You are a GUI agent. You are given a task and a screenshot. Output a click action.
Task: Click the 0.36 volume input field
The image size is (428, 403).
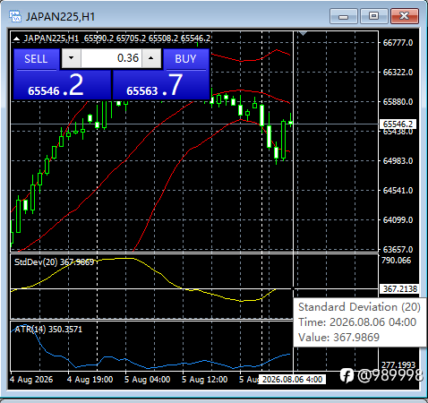pos(112,58)
